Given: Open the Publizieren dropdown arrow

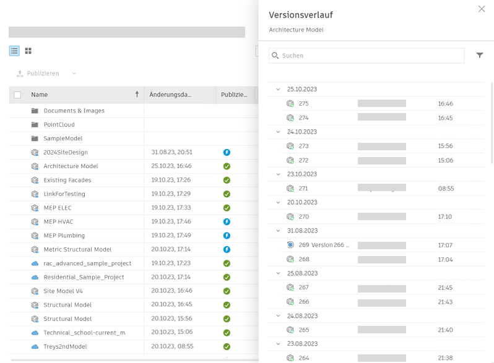Looking at the screenshot, I should pyautogui.click(x=74, y=74).
